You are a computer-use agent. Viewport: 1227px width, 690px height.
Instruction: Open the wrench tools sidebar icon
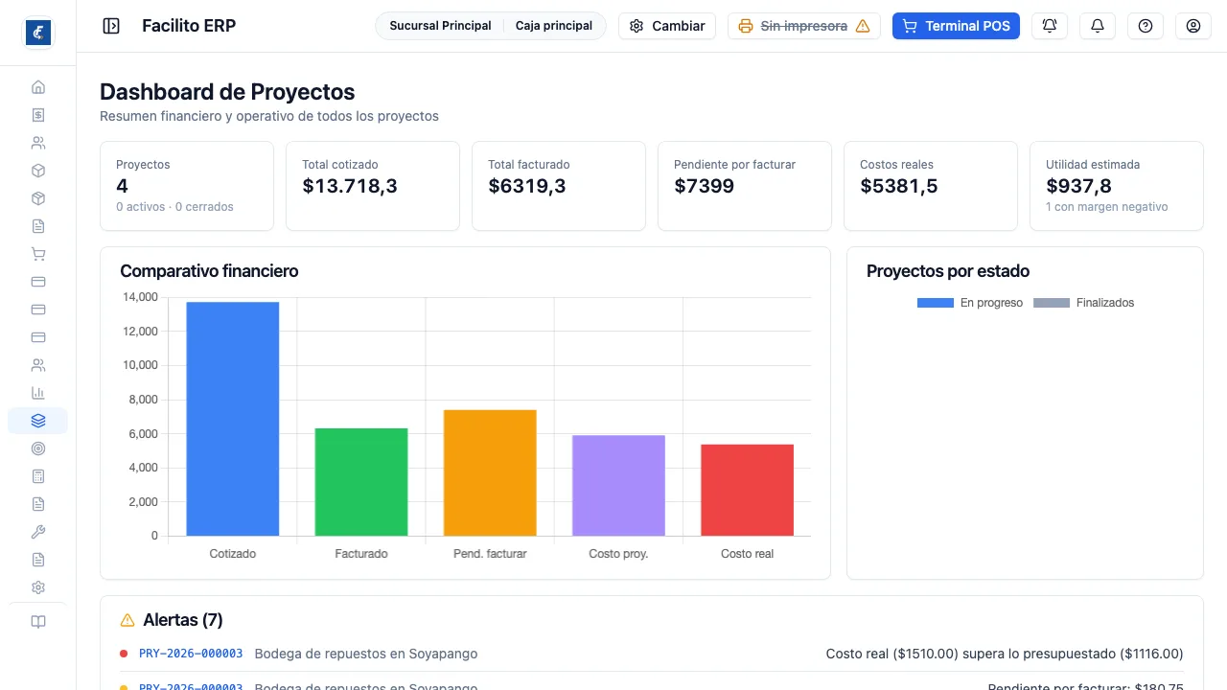(x=38, y=532)
